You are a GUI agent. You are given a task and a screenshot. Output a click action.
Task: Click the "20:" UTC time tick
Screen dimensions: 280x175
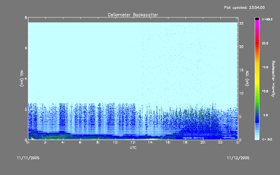coord(203,142)
